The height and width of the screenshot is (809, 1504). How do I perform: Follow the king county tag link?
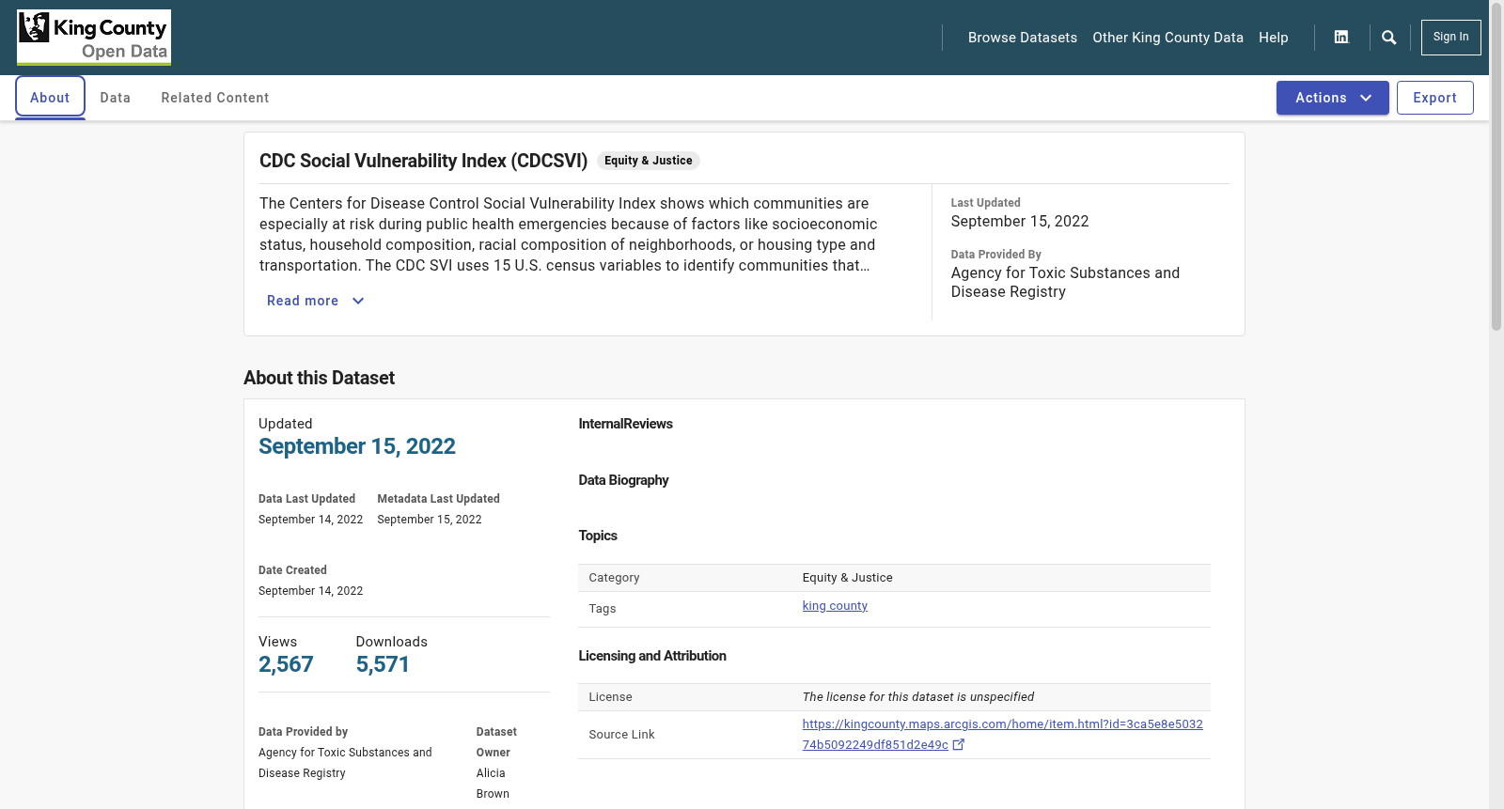coord(835,606)
